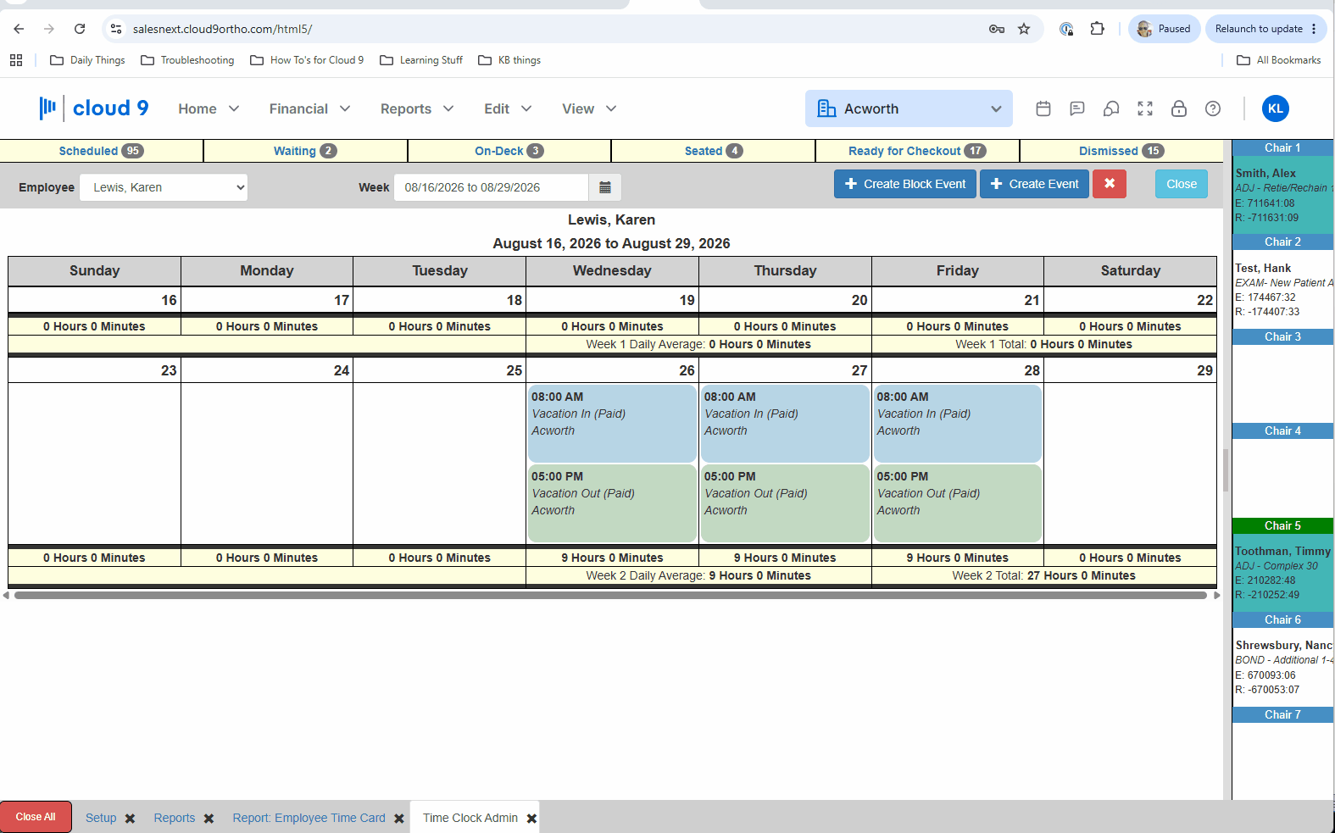Viewport: 1335px width, 833px height.
Task: Close the Time Clock Admin tab
Action: 531,819
